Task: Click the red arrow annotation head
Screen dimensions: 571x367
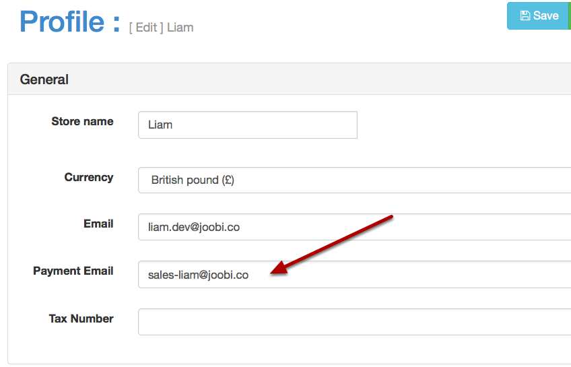Action: (x=279, y=268)
